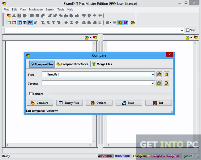Click clipboard icon next to Second field

(x=166, y=83)
